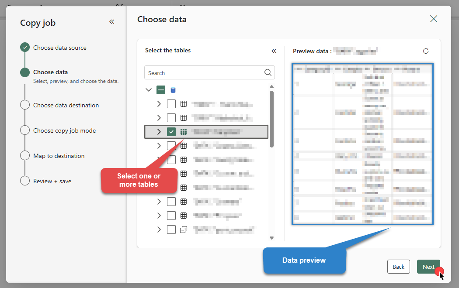Expand the highlighted selected table row

click(160, 131)
